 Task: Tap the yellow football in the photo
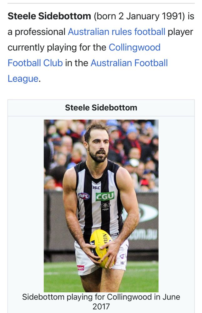[100, 248]
